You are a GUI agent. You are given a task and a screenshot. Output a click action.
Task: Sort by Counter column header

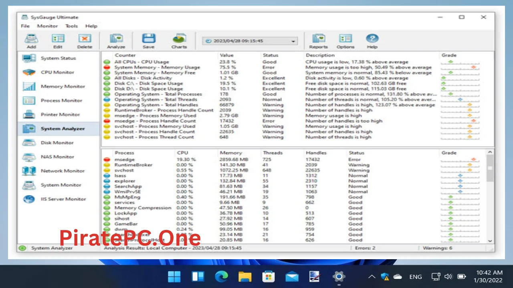click(x=125, y=55)
